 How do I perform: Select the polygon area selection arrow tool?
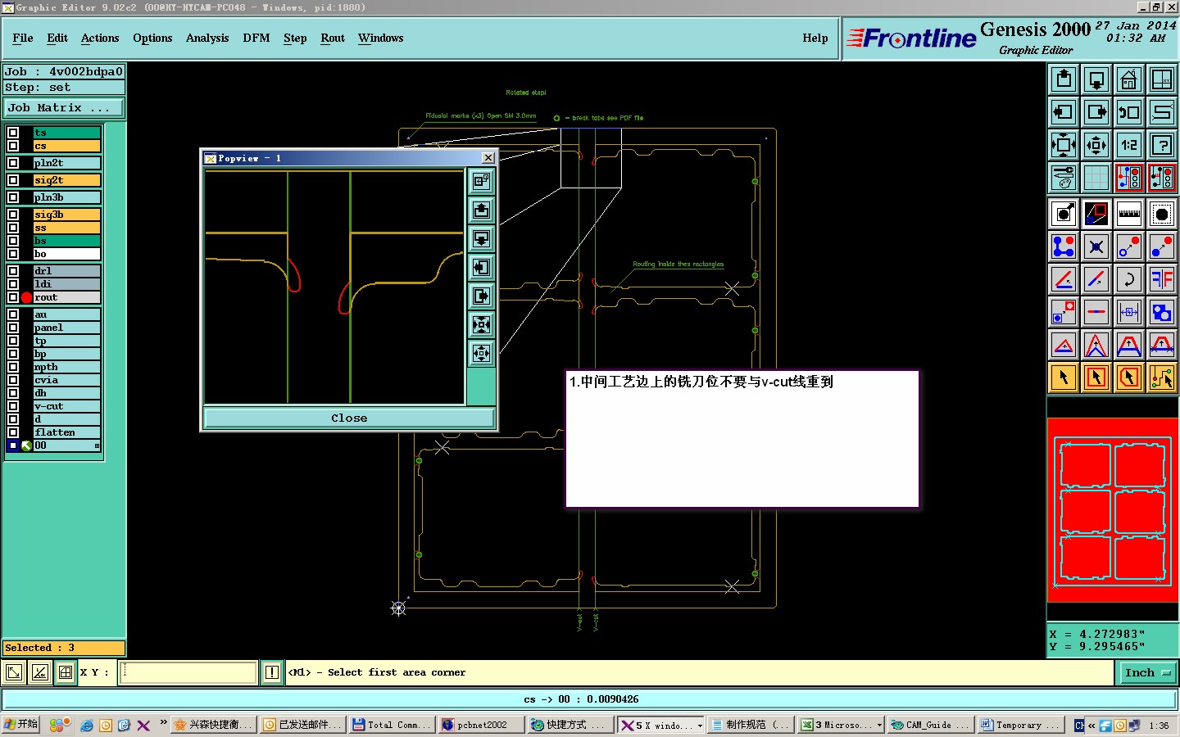[1129, 378]
